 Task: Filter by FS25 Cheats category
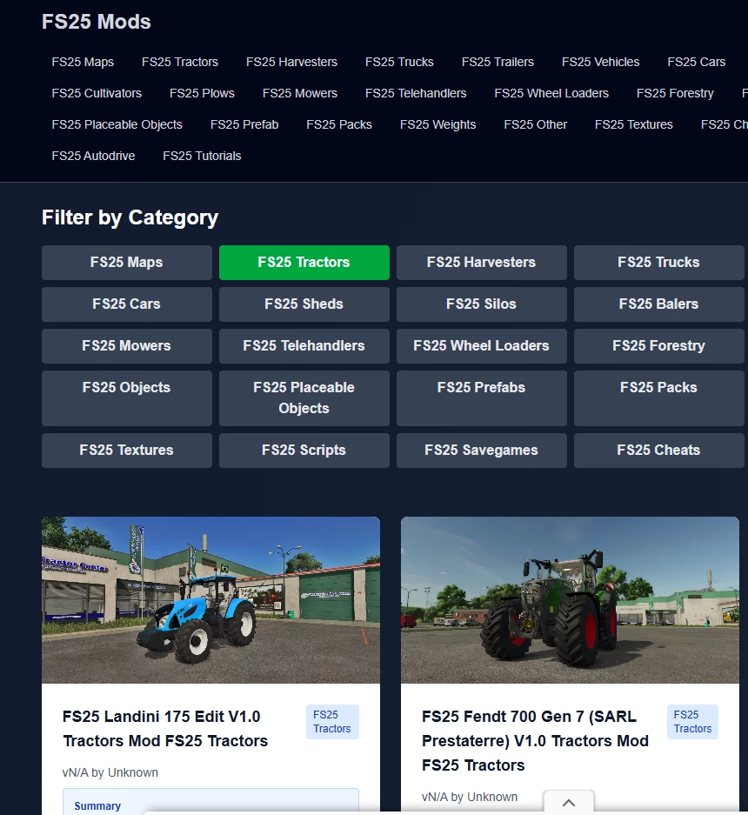tap(658, 451)
